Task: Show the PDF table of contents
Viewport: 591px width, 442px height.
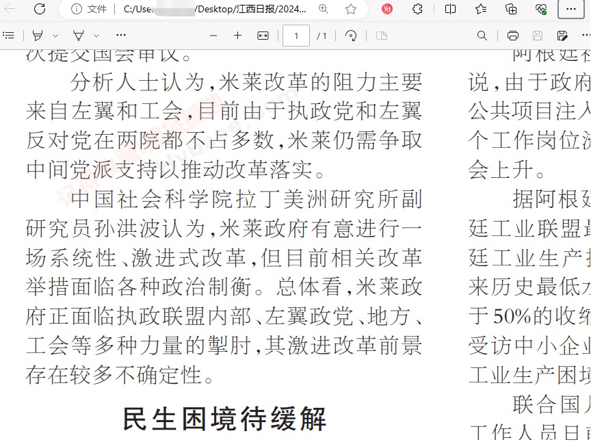Action: tap(8, 36)
